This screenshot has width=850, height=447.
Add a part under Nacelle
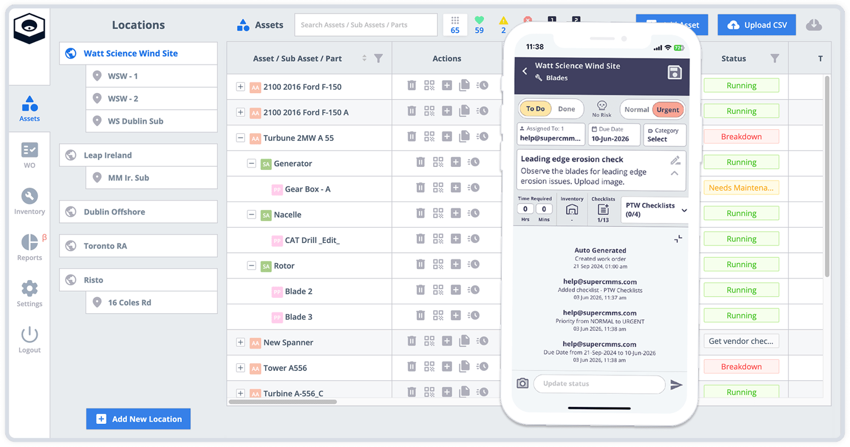pos(456,213)
